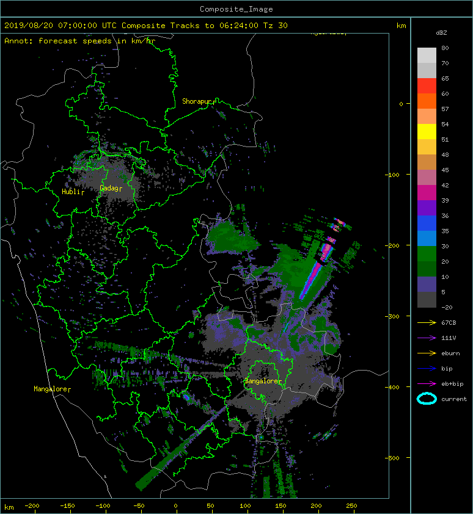
Task: Click the right-axis '-300' km tick label
Action: pos(392,316)
